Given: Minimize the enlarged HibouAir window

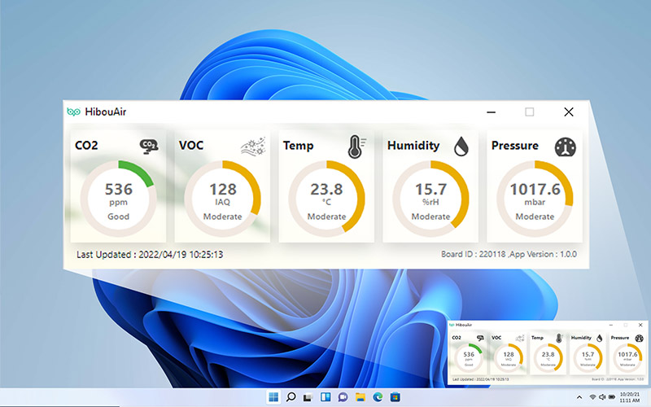Looking at the screenshot, I should point(492,112).
